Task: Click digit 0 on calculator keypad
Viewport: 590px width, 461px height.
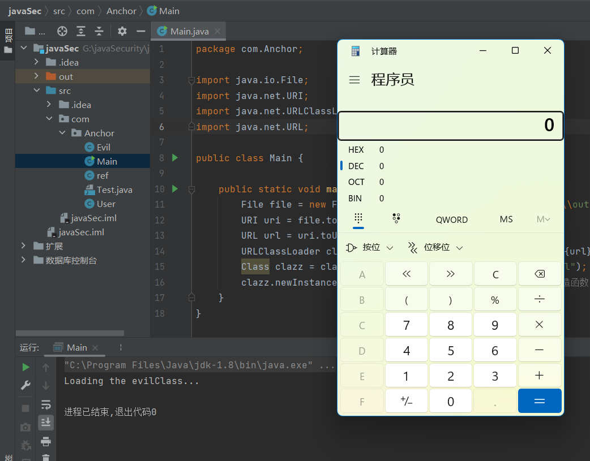Action: (450, 401)
